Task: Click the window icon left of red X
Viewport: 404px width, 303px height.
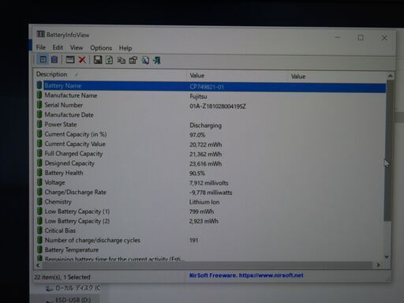Action: tap(70, 60)
